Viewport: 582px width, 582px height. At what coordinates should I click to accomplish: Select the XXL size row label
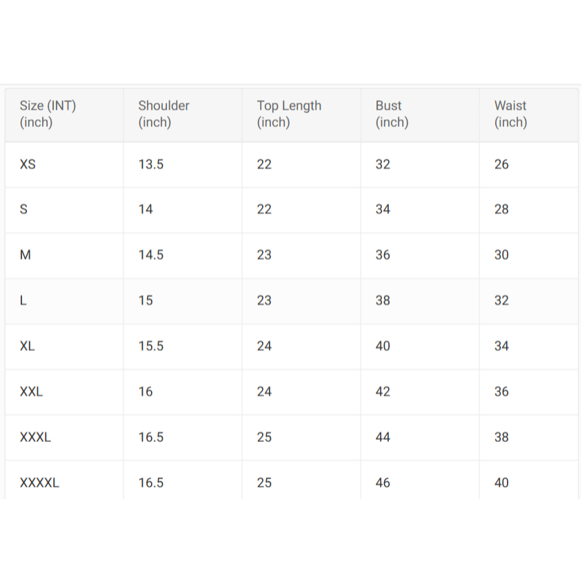[x=32, y=392]
